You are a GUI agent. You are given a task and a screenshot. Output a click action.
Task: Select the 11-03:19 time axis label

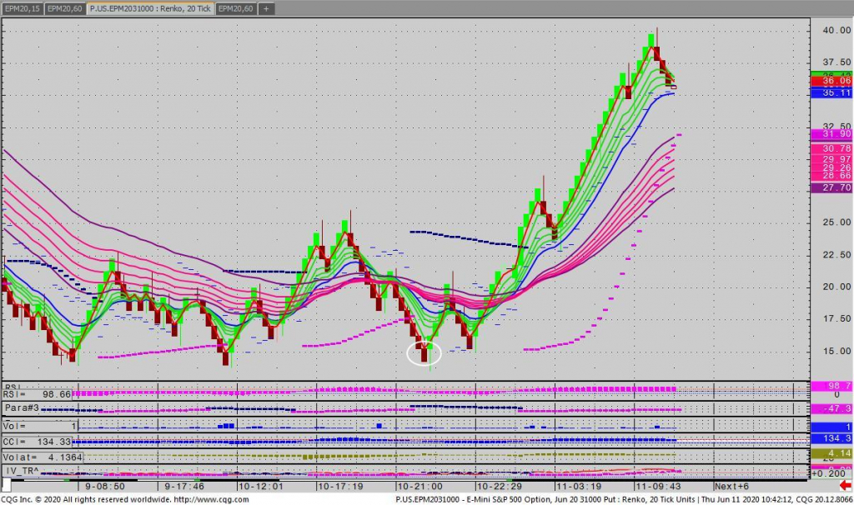pos(579,486)
